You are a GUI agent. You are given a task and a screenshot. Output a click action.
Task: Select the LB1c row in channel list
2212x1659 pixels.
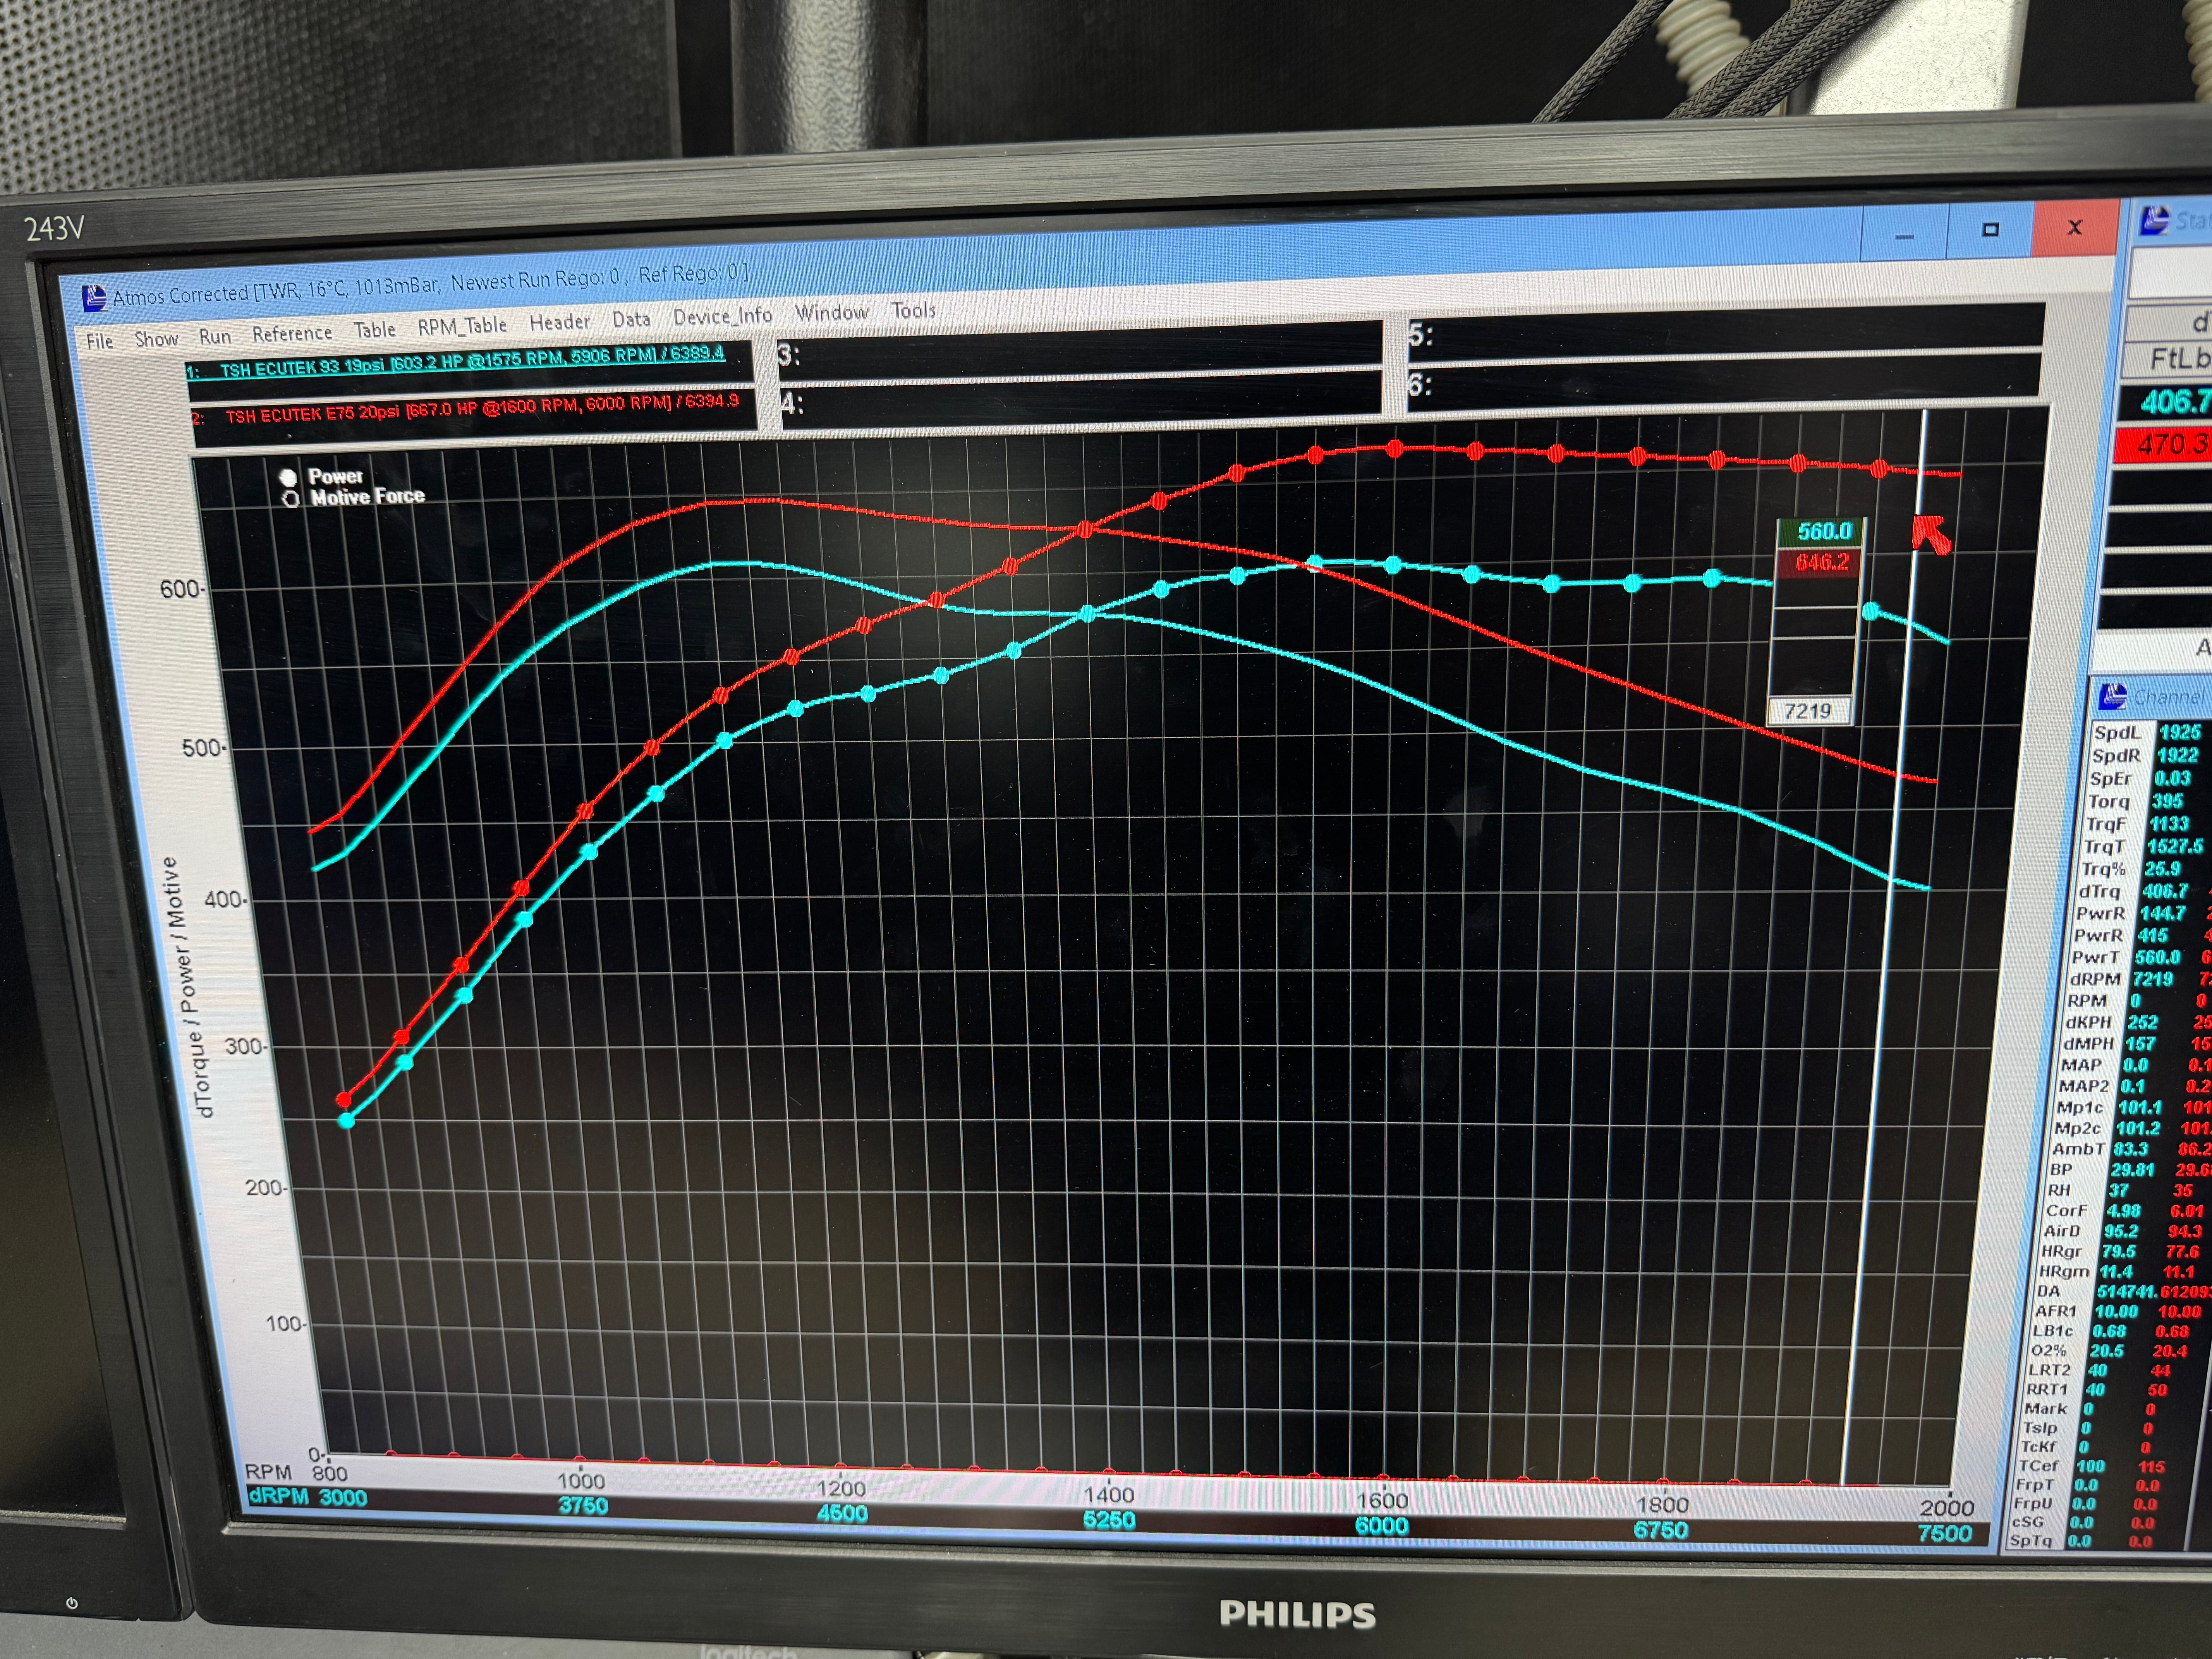[2121, 1331]
